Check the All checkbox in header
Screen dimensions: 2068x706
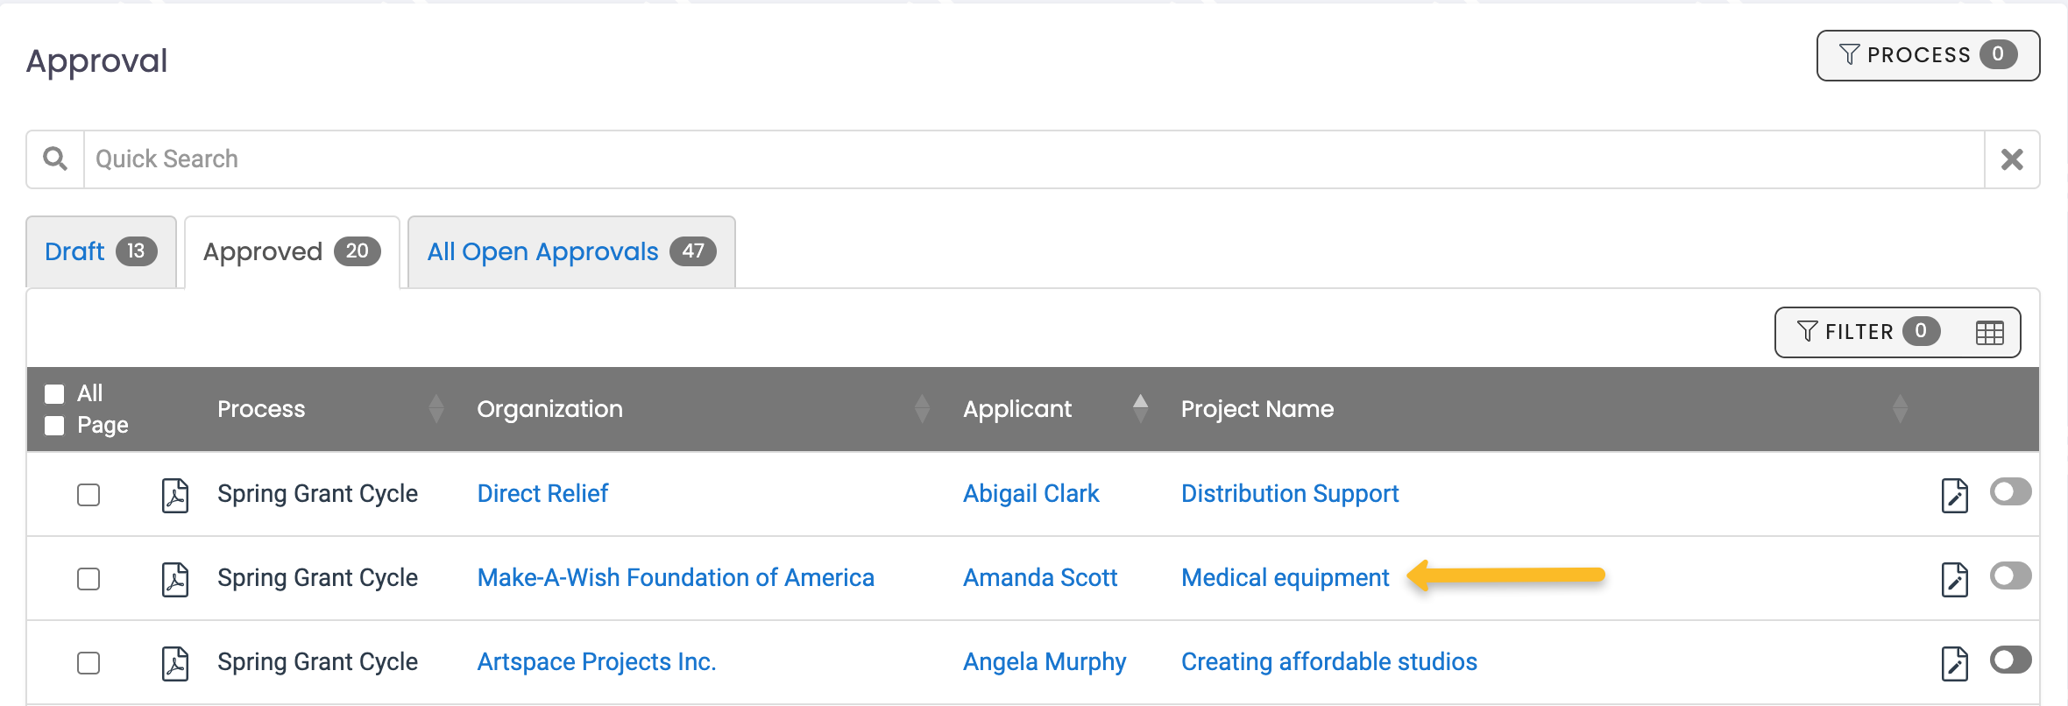coord(54,393)
